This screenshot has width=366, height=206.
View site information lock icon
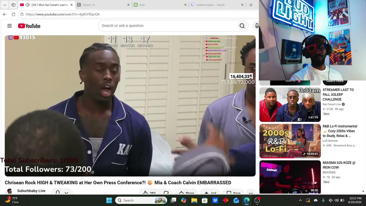click(22, 14)
